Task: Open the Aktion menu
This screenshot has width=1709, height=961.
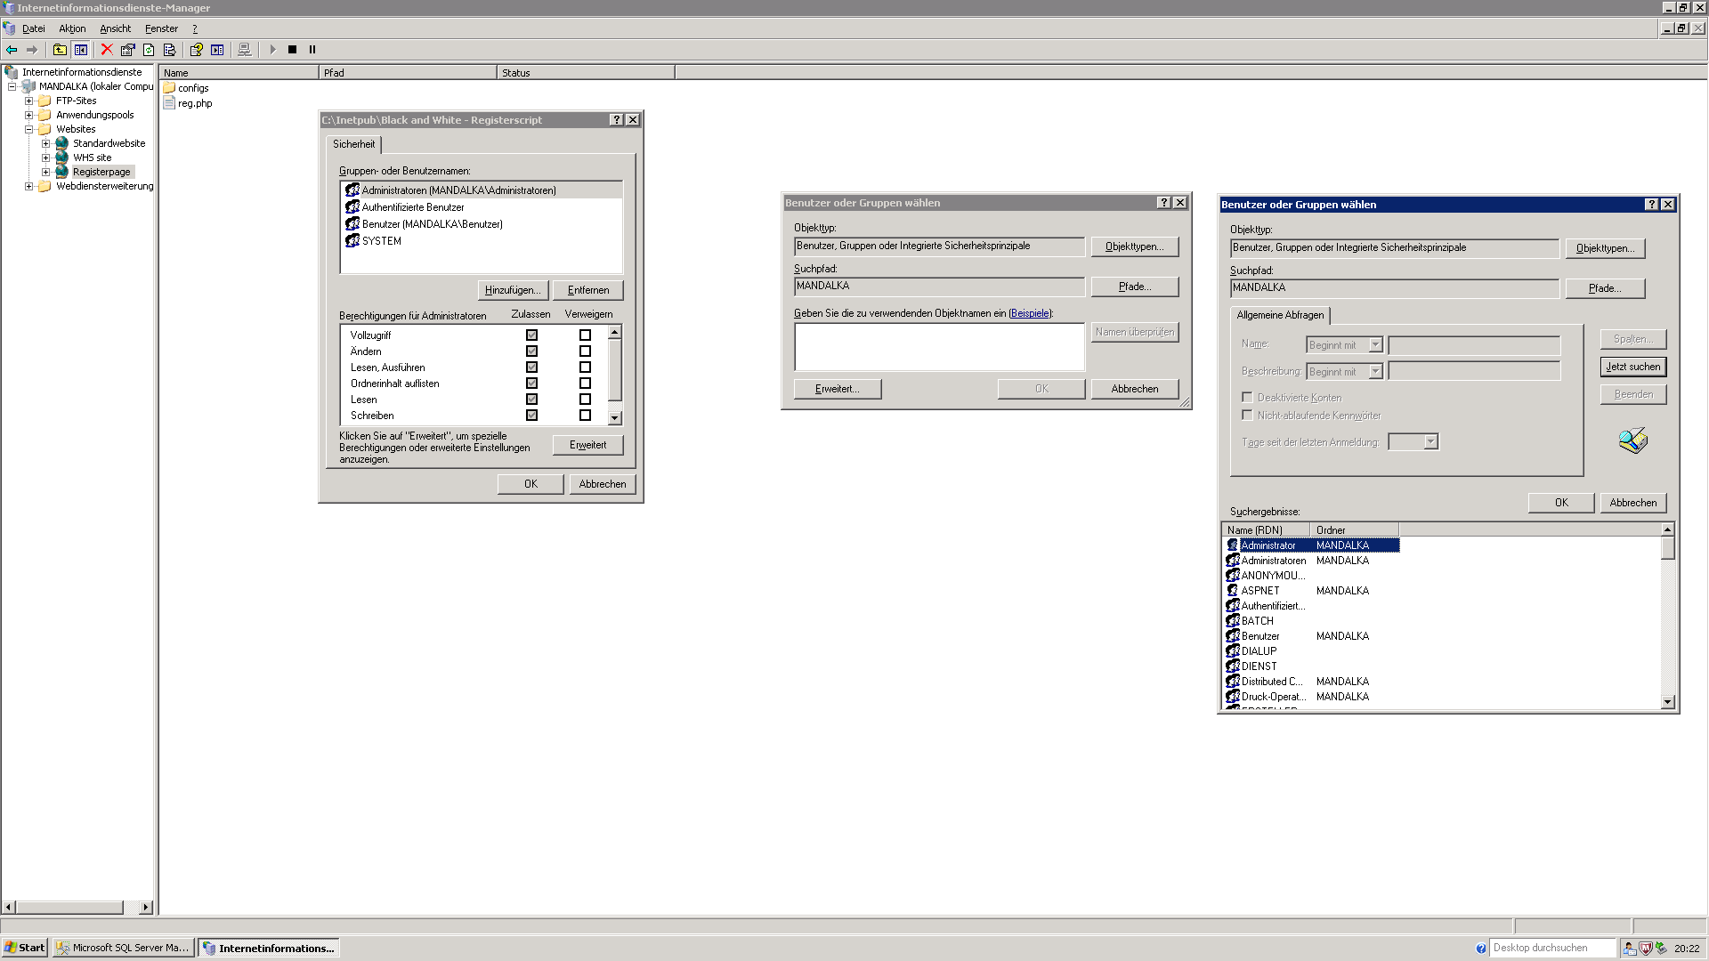Action: tap(72, 28)
